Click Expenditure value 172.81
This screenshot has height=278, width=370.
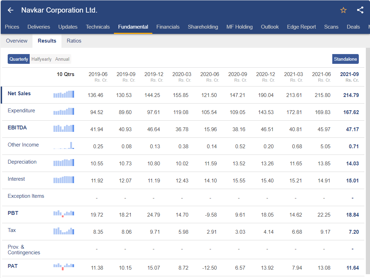tap(294, 112)
